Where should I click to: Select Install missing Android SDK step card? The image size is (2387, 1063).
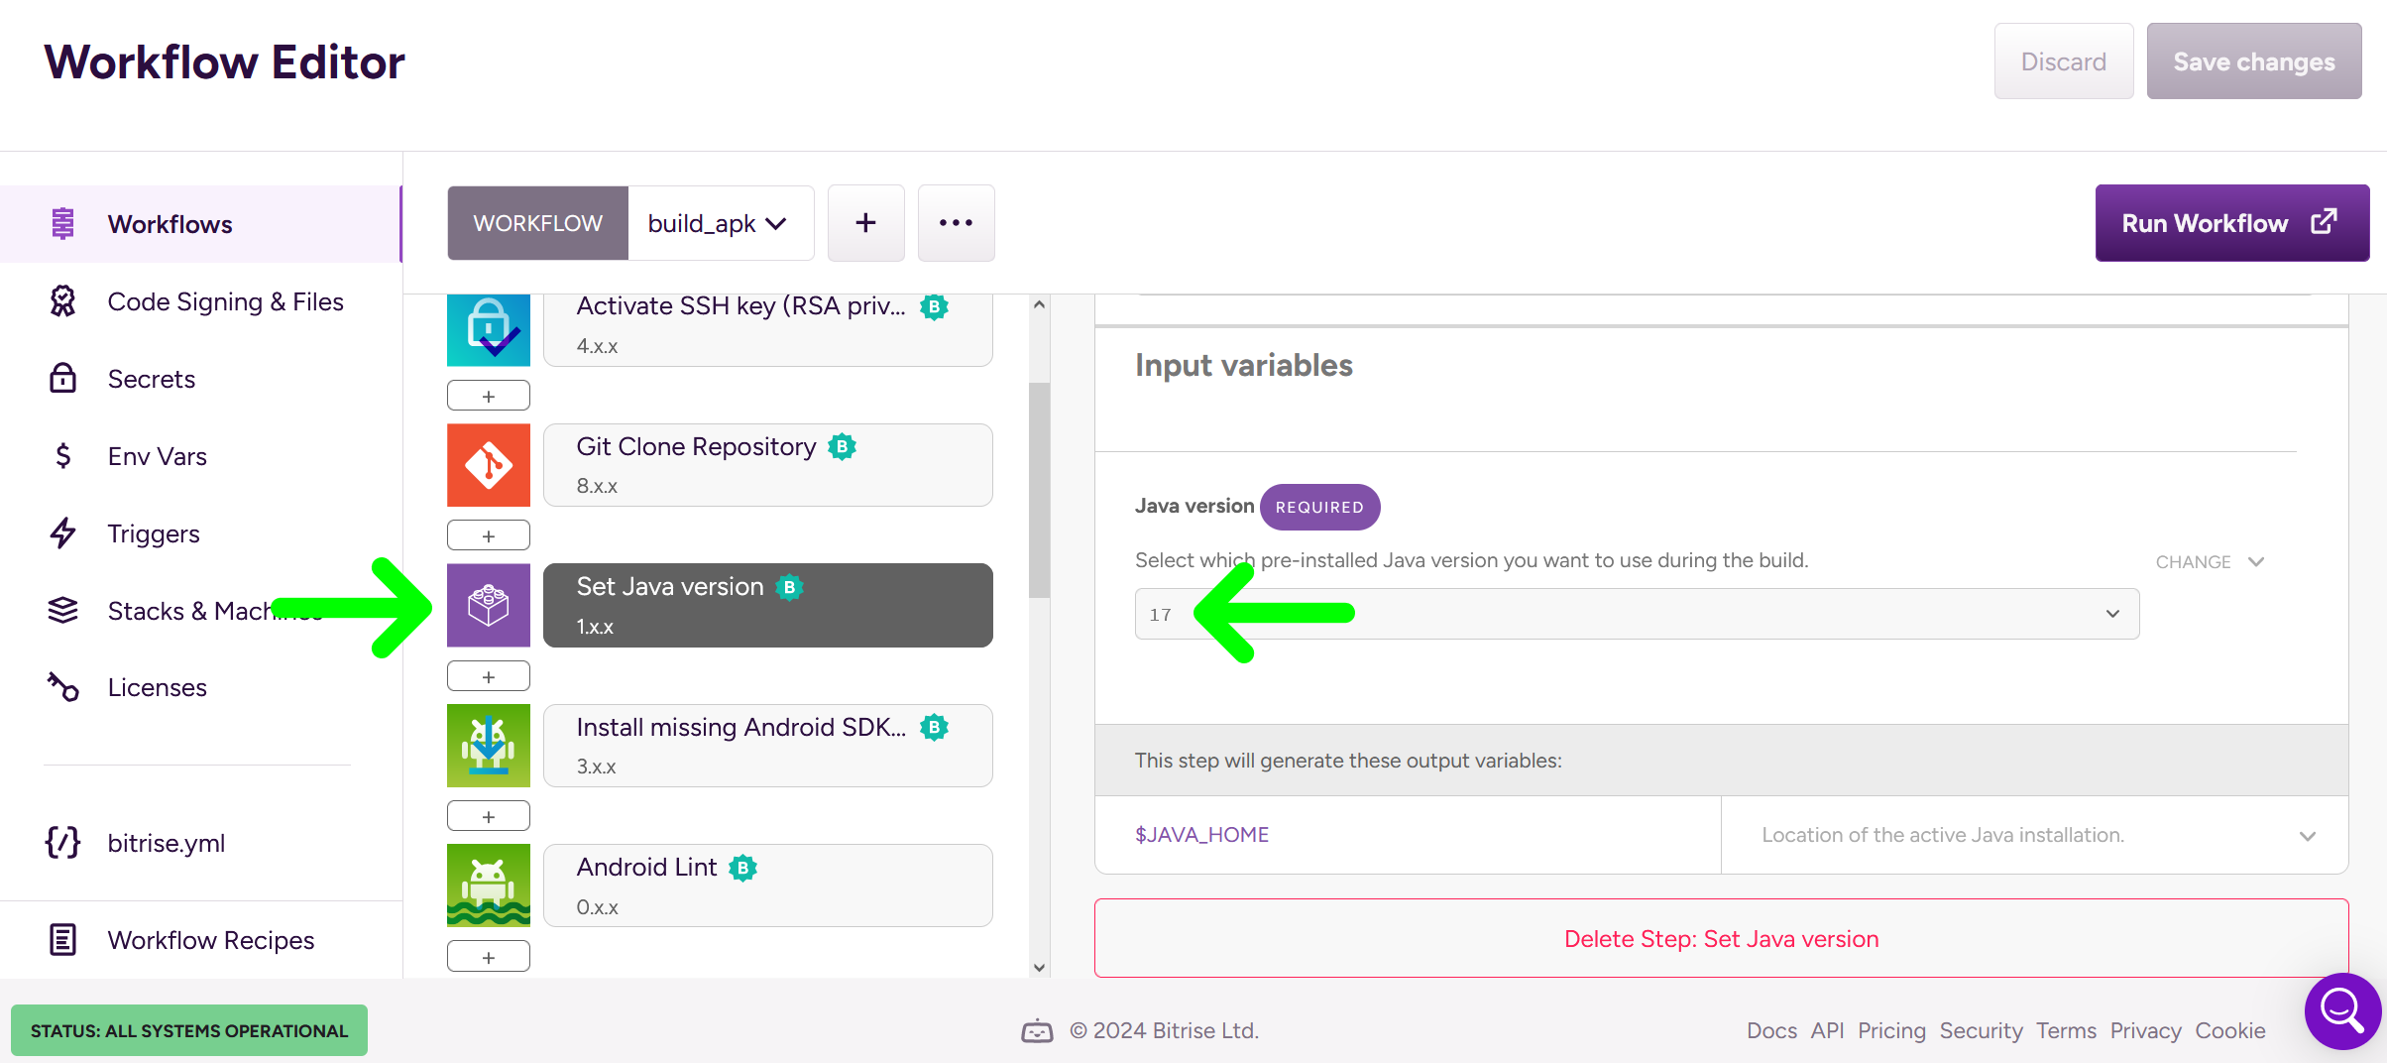pos(768,746)
